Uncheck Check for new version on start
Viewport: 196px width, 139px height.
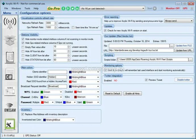pos(105,31)
